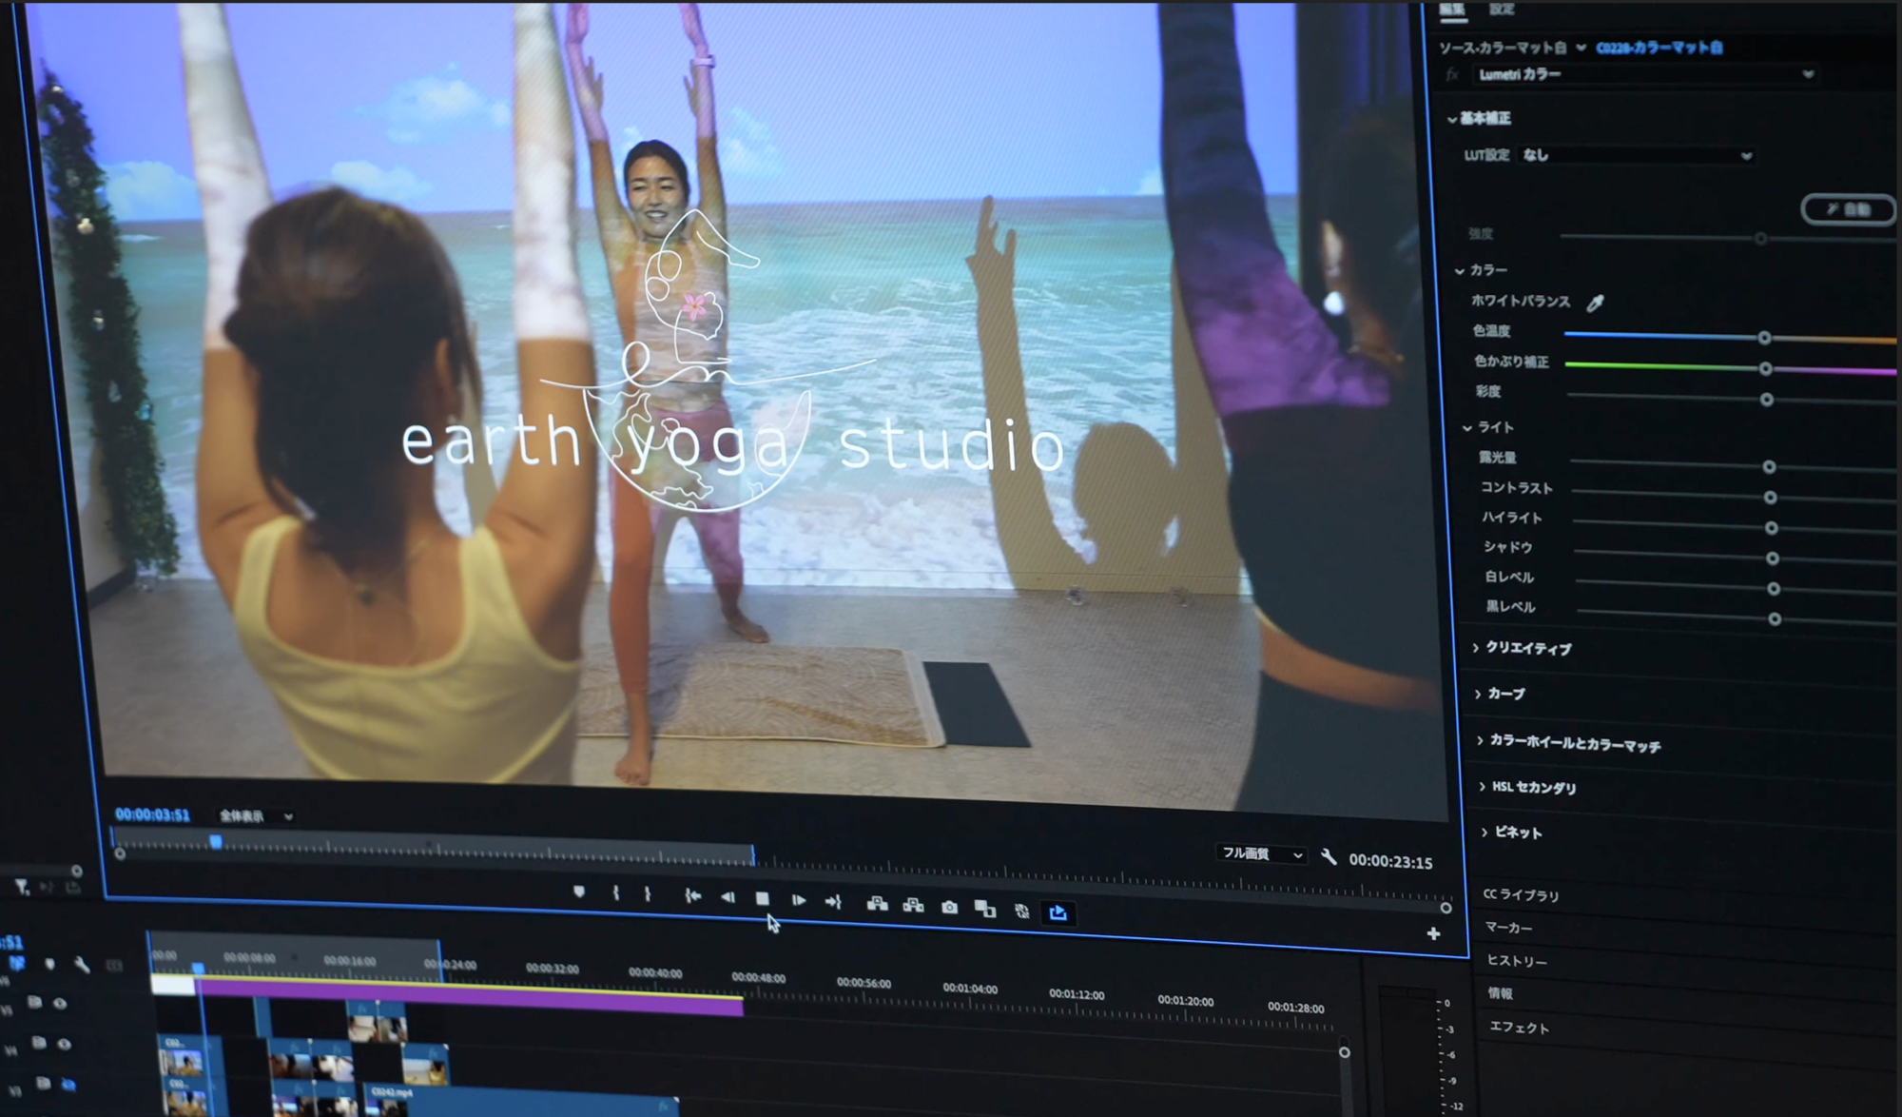The height and width of the screenshot is (1117, 1902).
Task: Toggle the timeline captions CC icon
Action: [114, 967]
